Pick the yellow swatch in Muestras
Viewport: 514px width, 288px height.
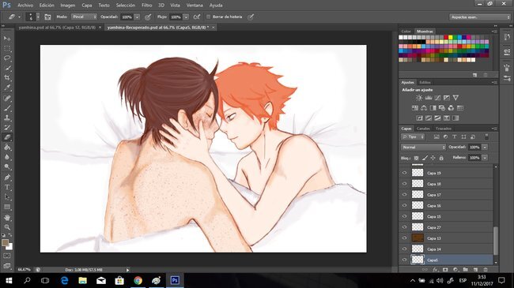click(x=451, y=38)
